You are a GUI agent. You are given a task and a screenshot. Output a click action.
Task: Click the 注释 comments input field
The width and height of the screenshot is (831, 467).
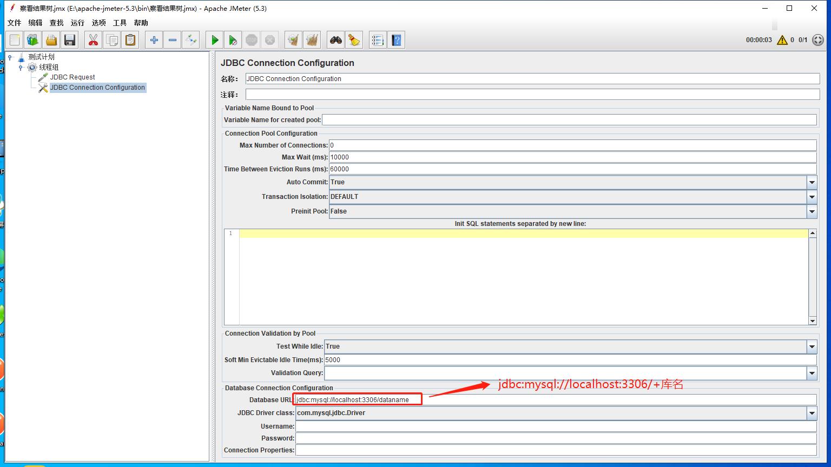click(532, 94)
